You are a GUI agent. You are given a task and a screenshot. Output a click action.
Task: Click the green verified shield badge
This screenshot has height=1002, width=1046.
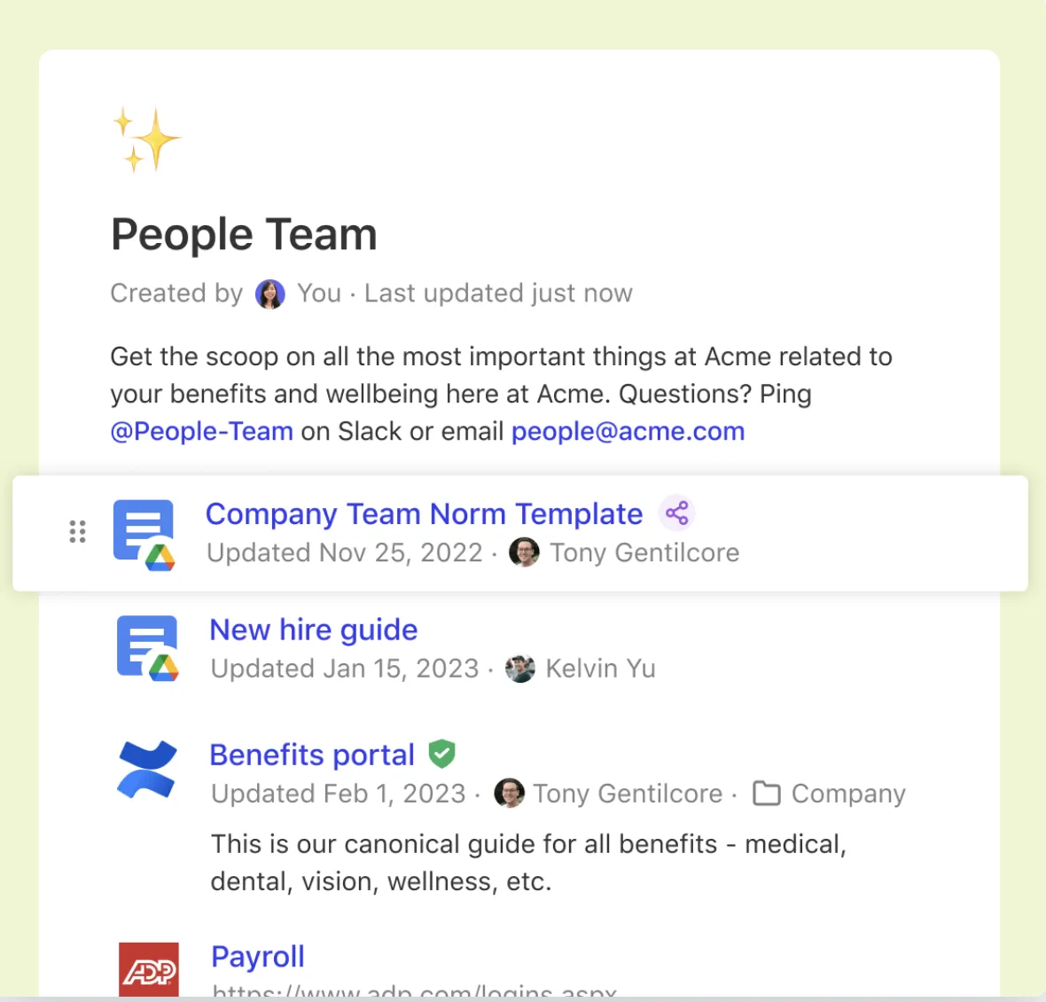(x=441, y=754)
